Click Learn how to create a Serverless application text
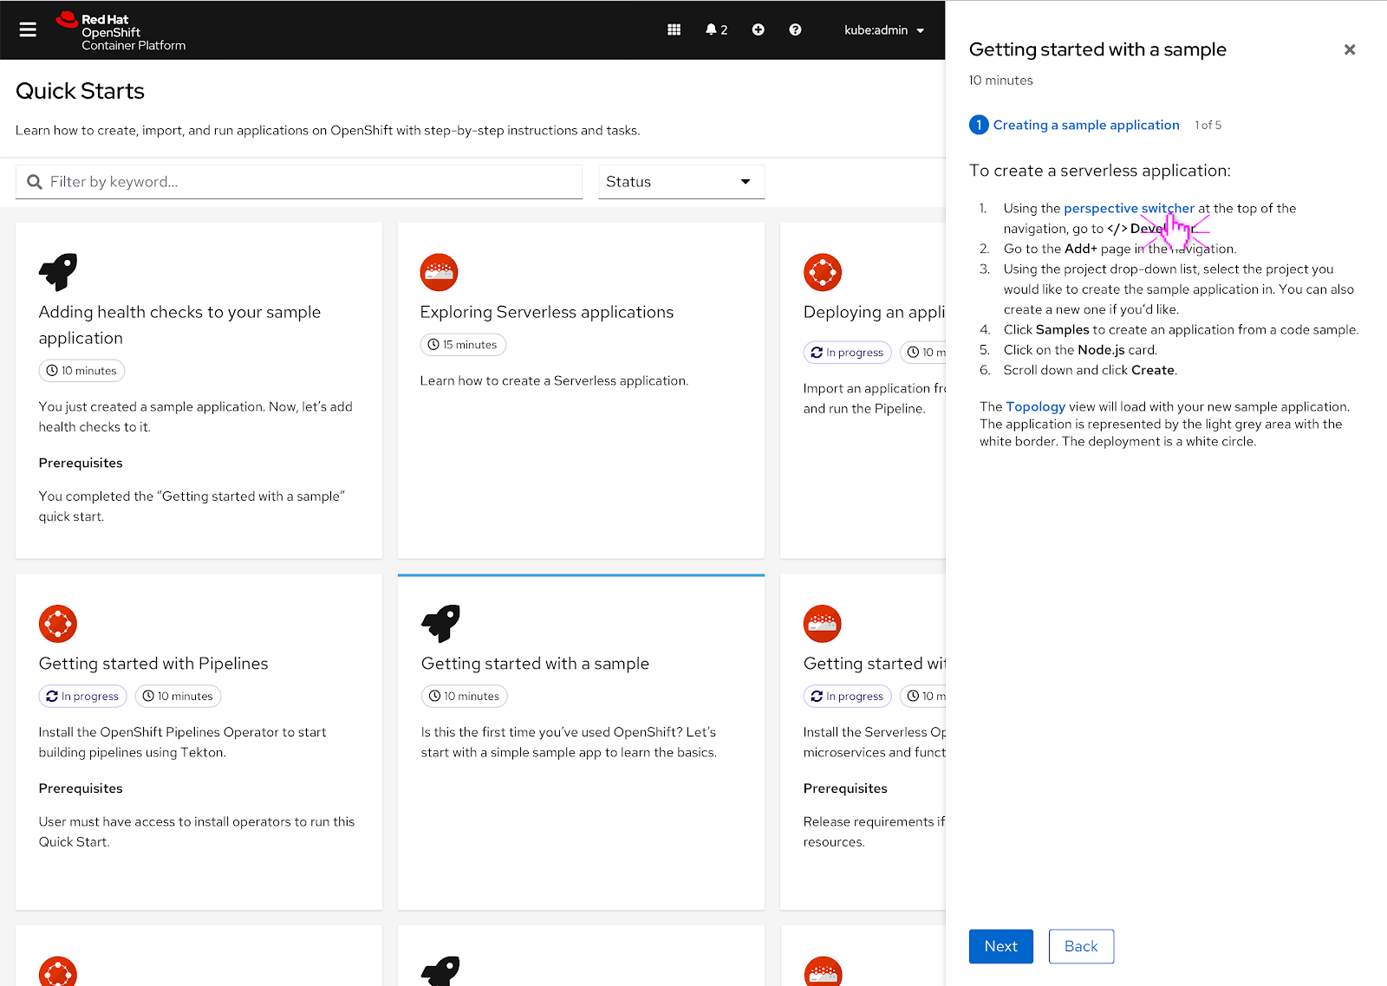Screen dimensions: 1387x986 point(554,381)
